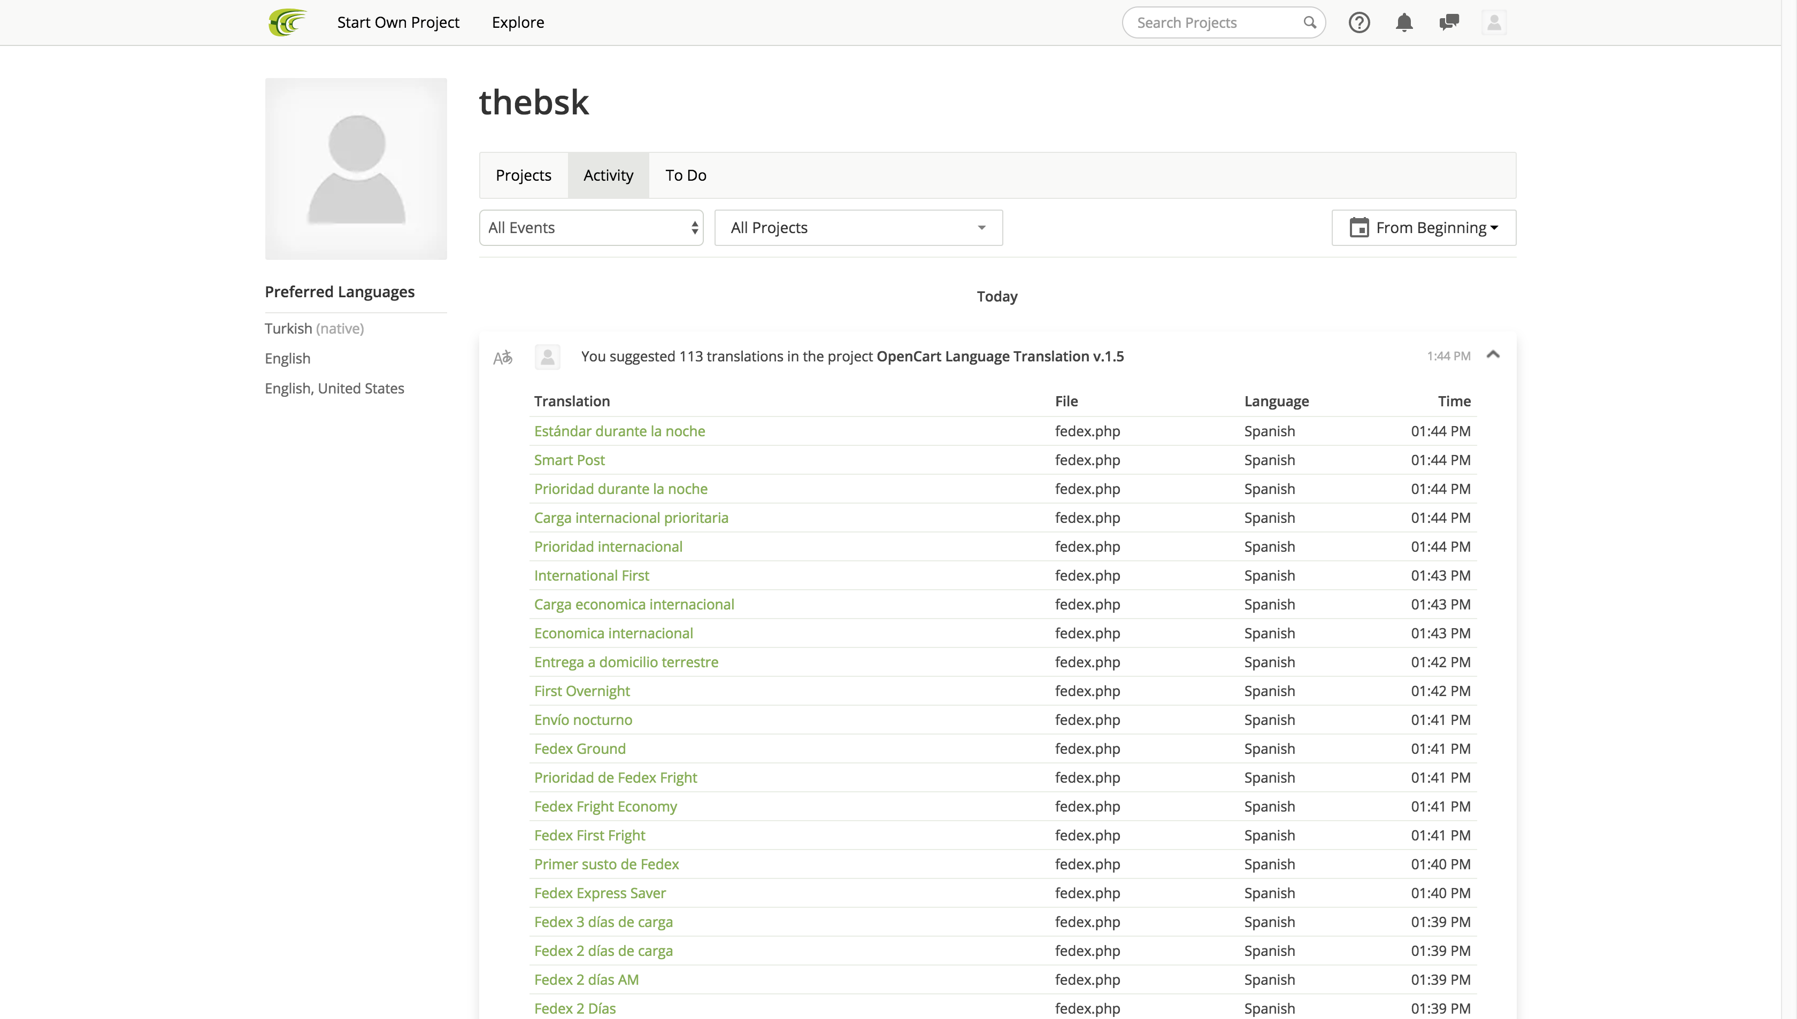Open translation 'Prioridad durante la noche'
1797x1019 pixels.
coord(620,489)
